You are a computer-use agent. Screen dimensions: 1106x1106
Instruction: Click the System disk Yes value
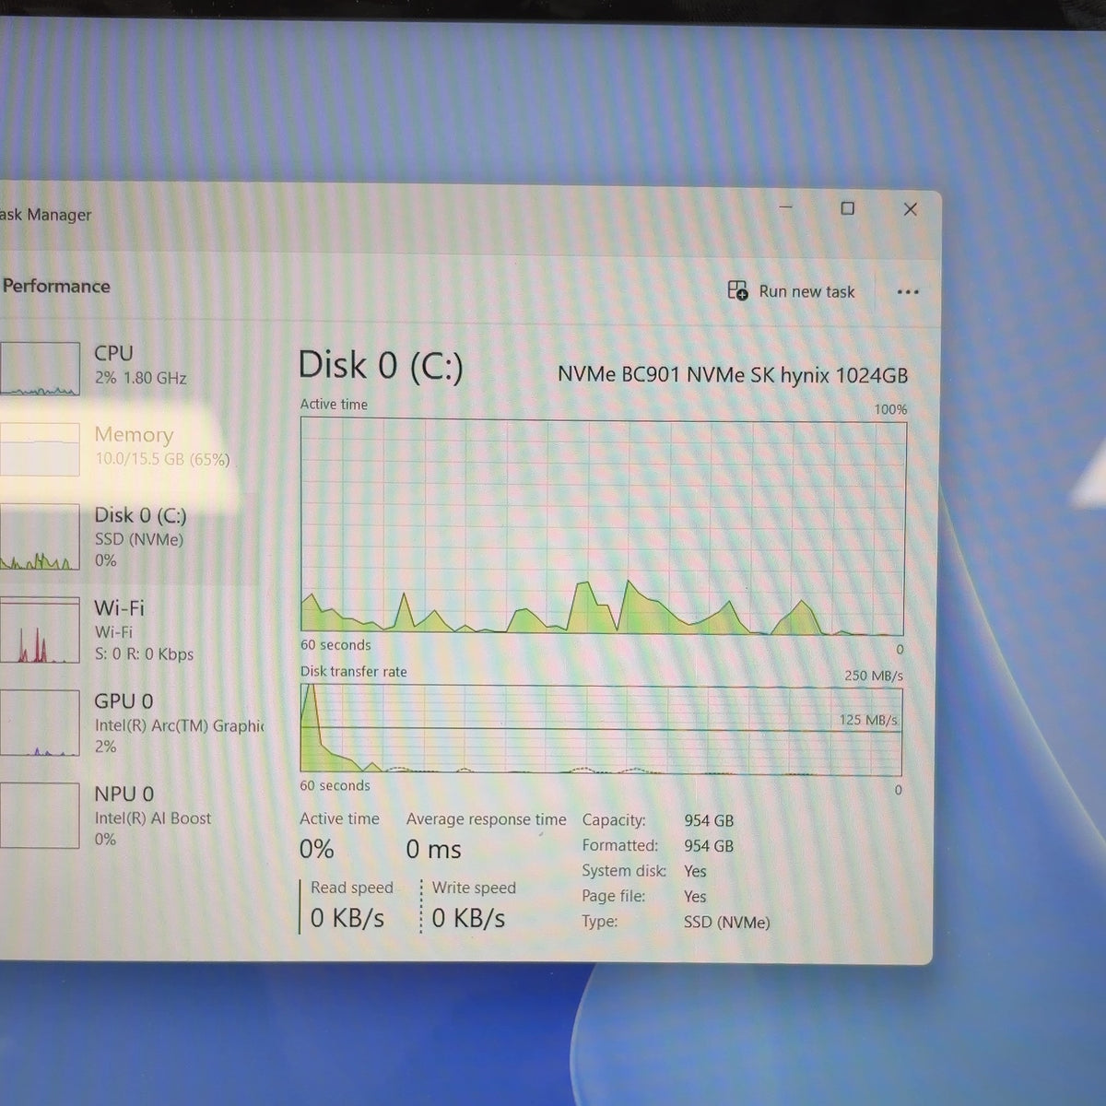click(x=695, y=871)
